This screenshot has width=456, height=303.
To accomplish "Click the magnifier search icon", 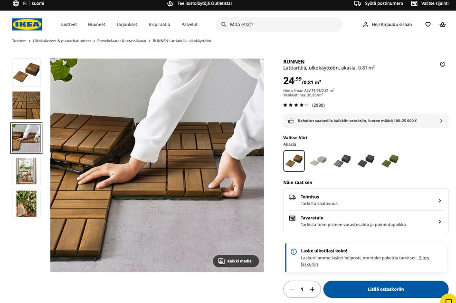I will 224,24.
